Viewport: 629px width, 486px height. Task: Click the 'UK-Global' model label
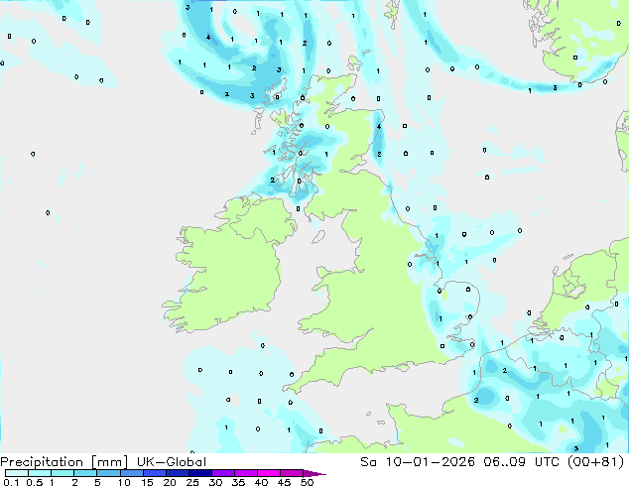172,462
